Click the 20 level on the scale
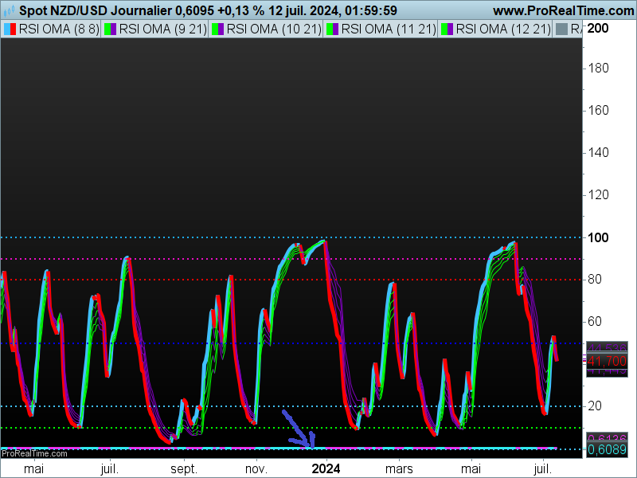Image resolution: width=637 pixels, height=478 pixels. (x=595, y=406)
